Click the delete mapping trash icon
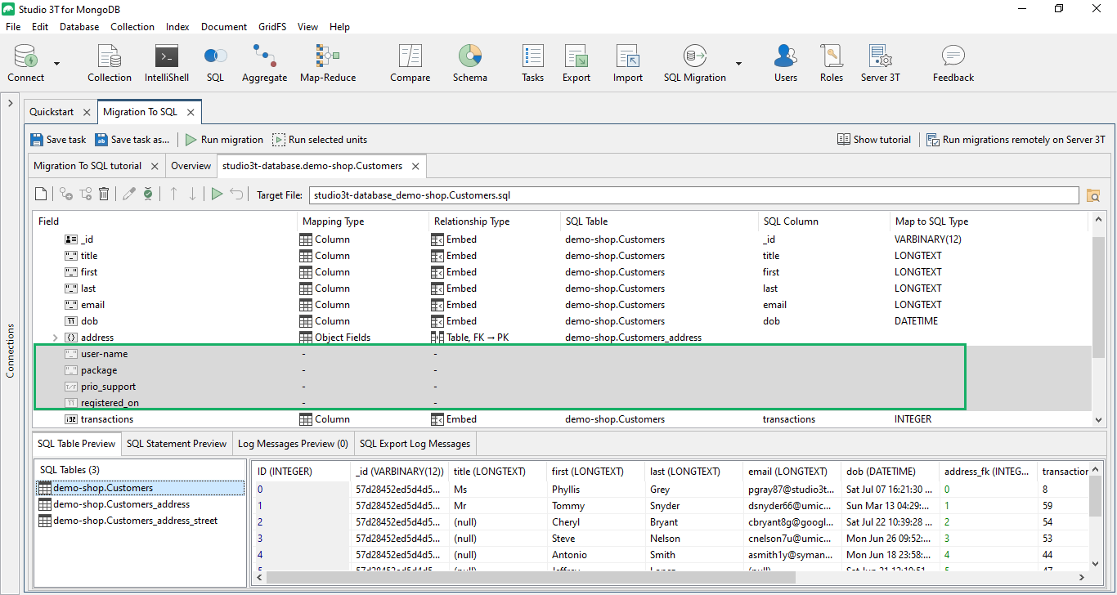 click(103, 195)
